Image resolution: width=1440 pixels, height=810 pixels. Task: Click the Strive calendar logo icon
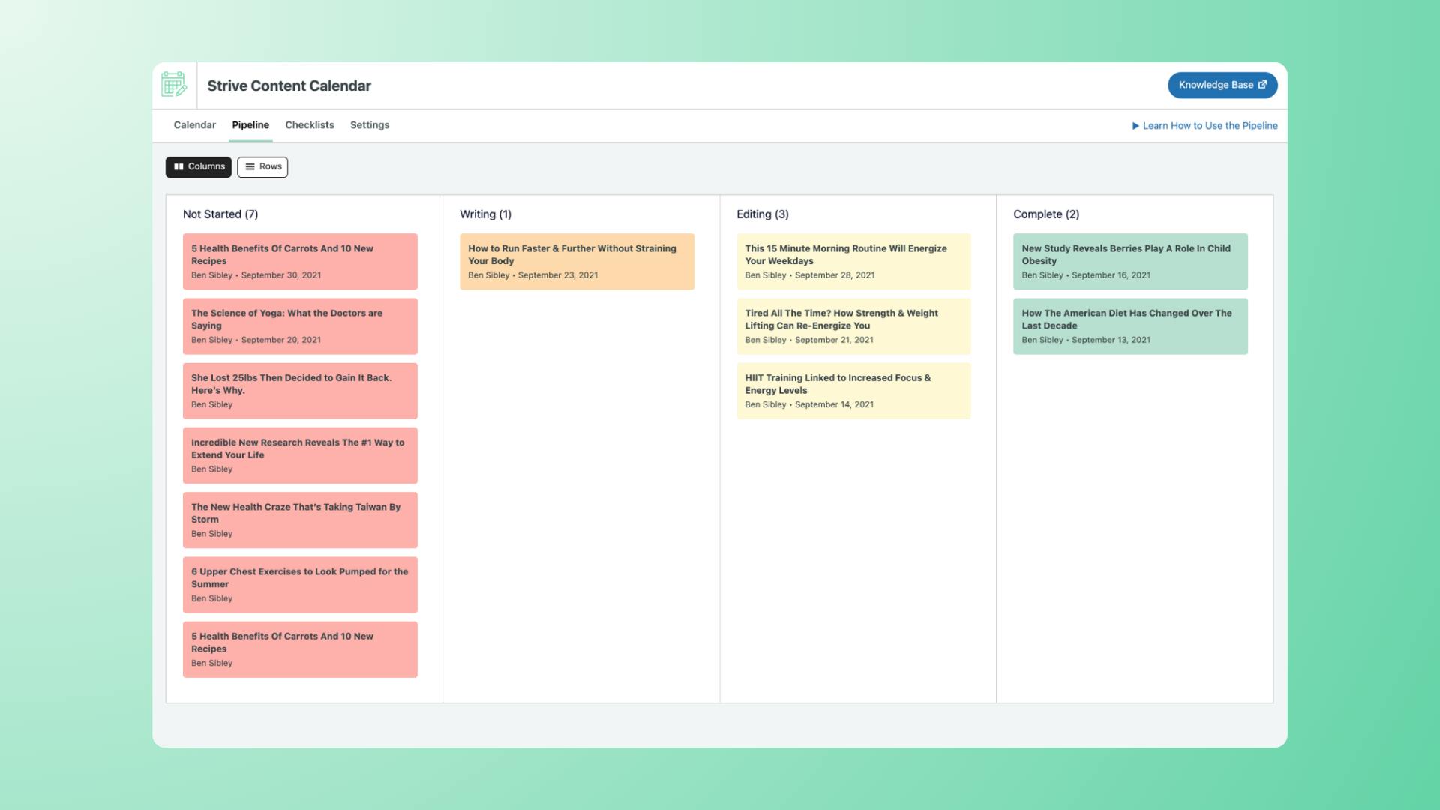click(174, 85)
